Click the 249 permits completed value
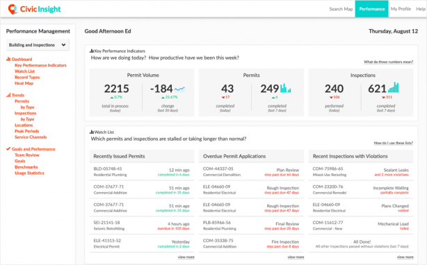 click(270, 89)
